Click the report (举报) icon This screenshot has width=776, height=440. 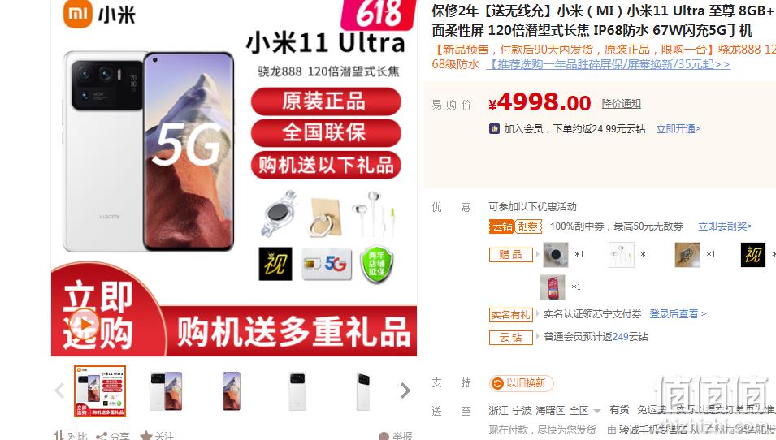384,436
